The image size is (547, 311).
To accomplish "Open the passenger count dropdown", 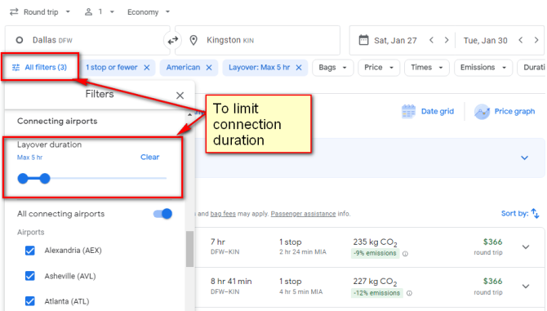I will pyautogui.click(x=100, y=12).
